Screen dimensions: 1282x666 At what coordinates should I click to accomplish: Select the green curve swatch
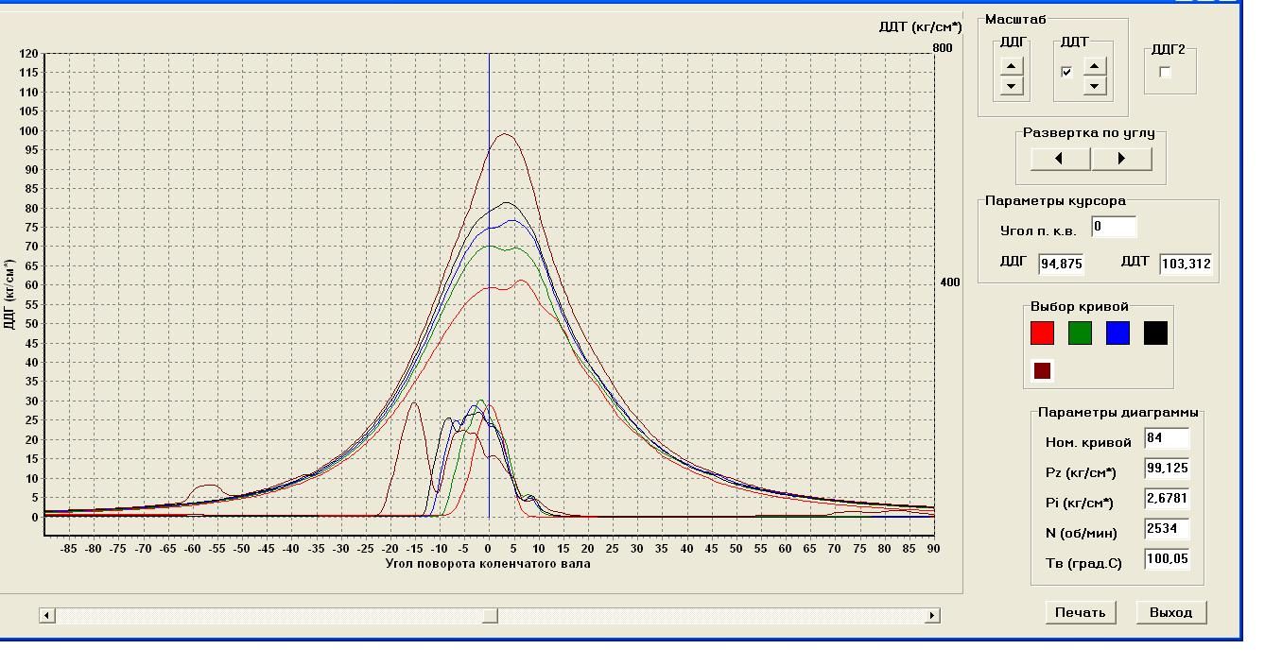[1080, 333]
